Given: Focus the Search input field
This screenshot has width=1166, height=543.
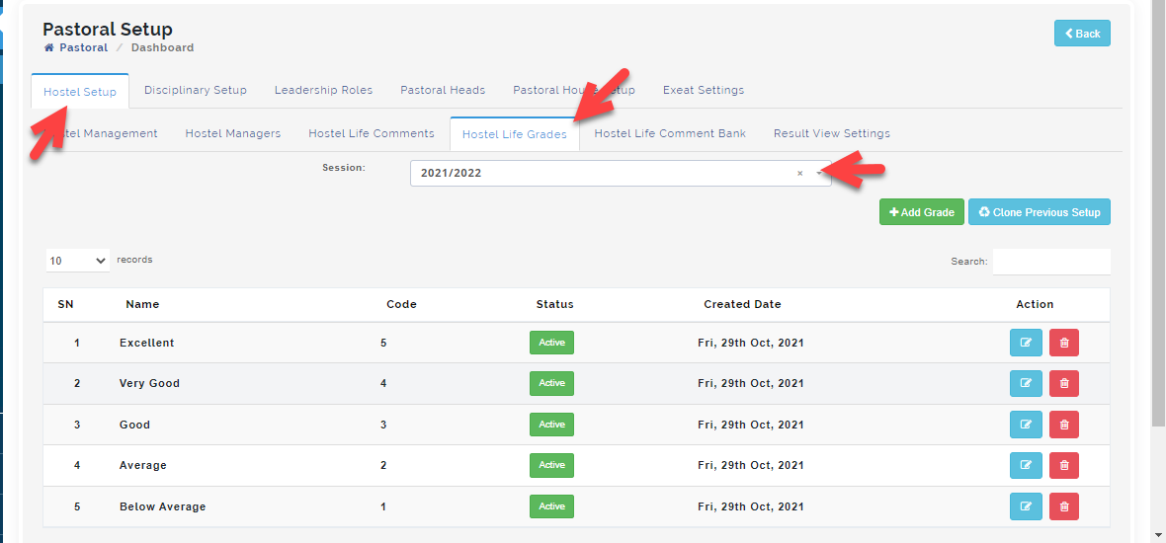Looking at the screenshot, I should 1051,262.
